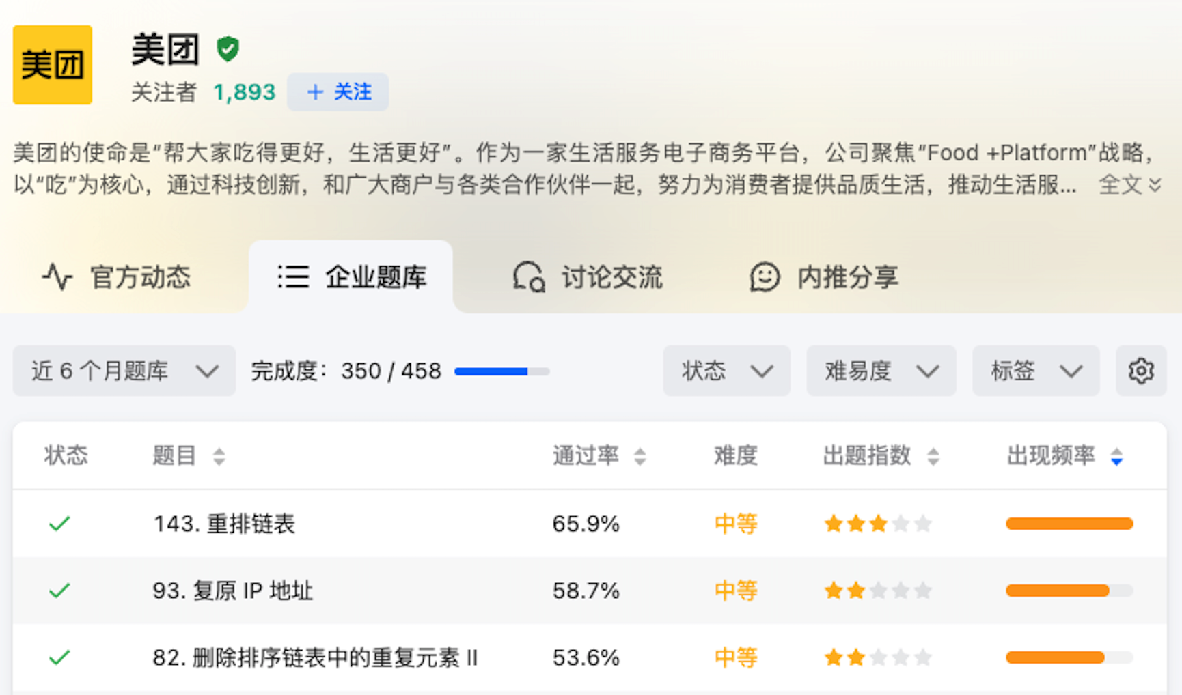This screenshot has width=1182, height=695.
Task: Click the checkmark for problem 93
Action: pos(59,591)
